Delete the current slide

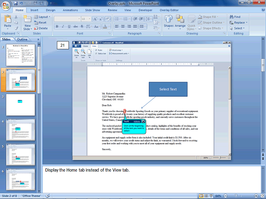[x=41, y=28]
